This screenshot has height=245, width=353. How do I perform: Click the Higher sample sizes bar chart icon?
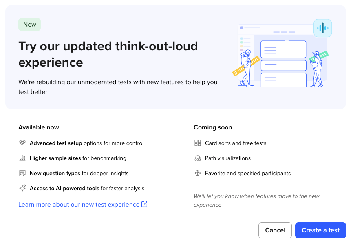(x=22, y=158)
